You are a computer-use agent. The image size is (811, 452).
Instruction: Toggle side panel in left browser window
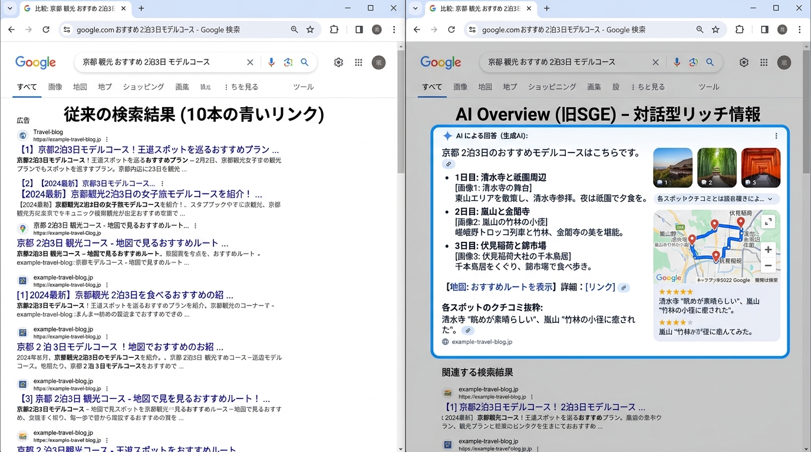[359, 29]
